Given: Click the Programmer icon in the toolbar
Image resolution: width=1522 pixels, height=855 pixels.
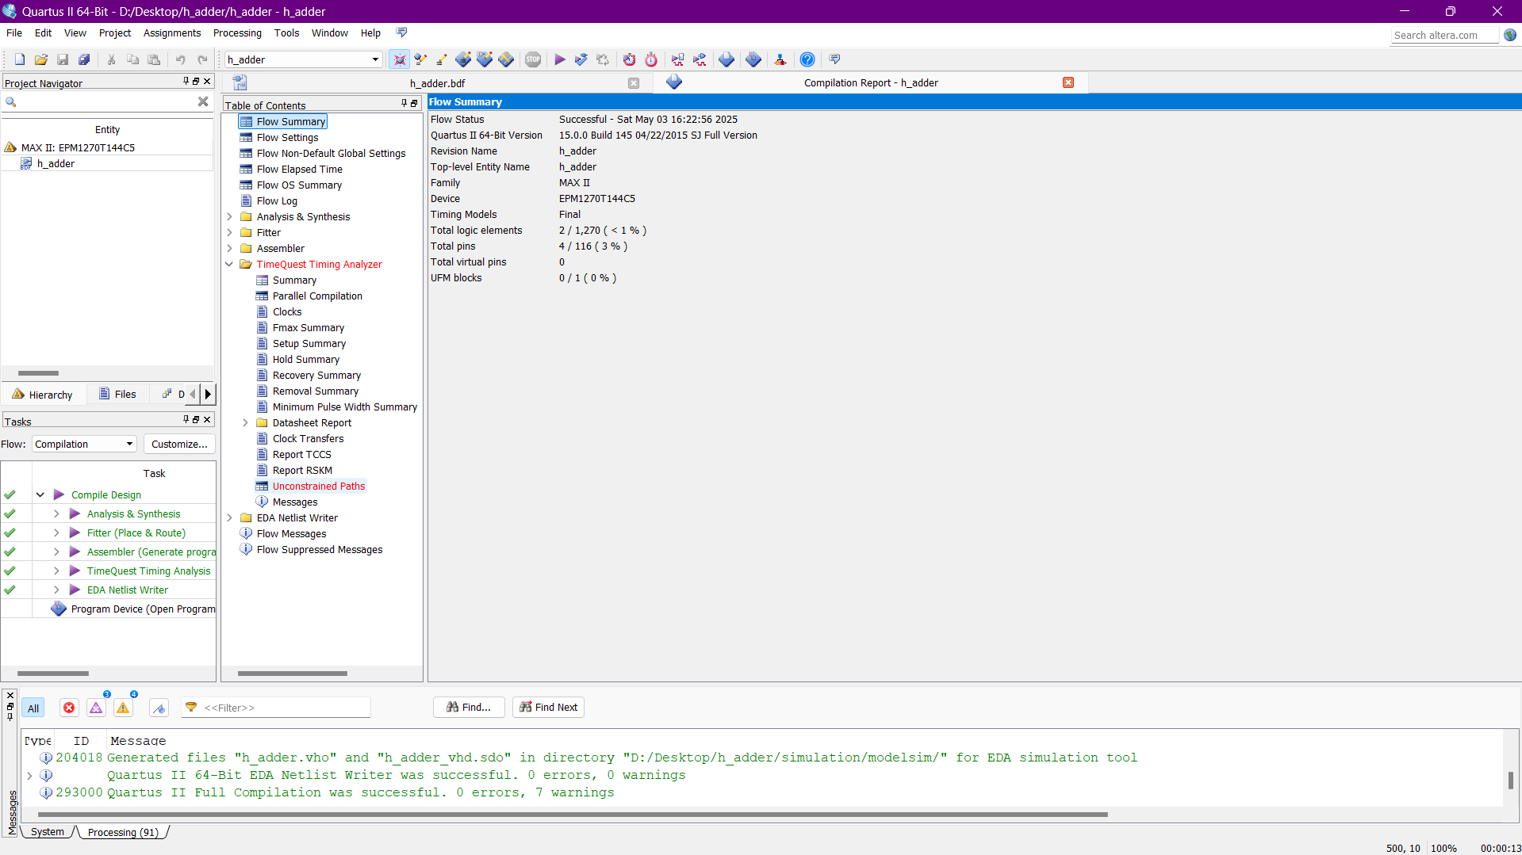Looking at the screenshot, I should (753, 59).
